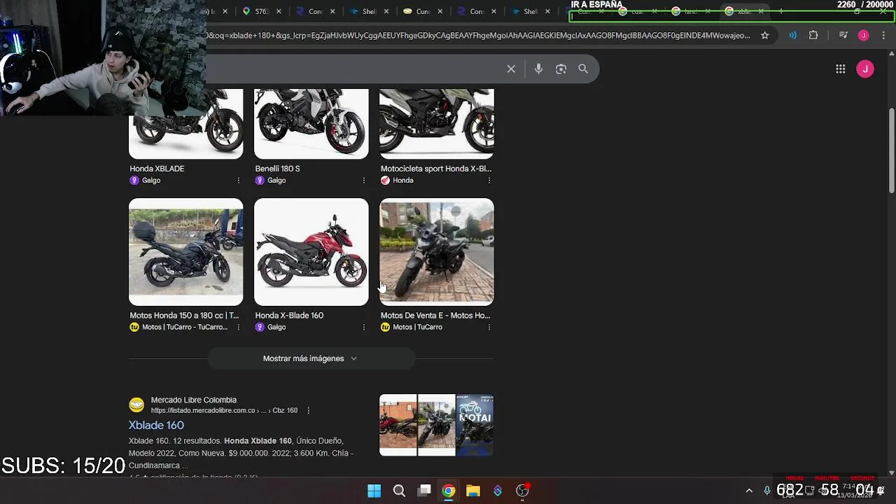The image size is (896, 504).
Task: Open Honda X-Blade 160 title link
Action: click(x=289, y=316)
